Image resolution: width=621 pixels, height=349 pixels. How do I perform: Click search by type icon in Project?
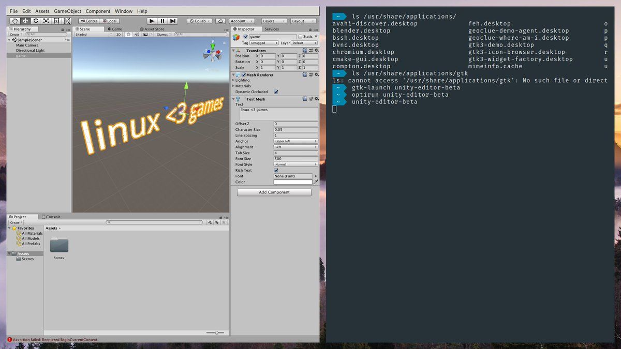209,222
